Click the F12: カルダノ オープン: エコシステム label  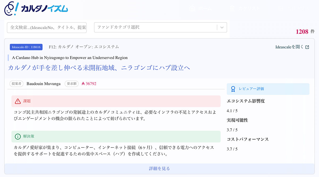(84, 47)
